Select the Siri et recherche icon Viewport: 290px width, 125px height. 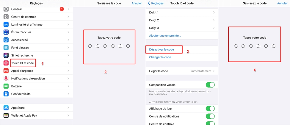click(x=6, y=55)
